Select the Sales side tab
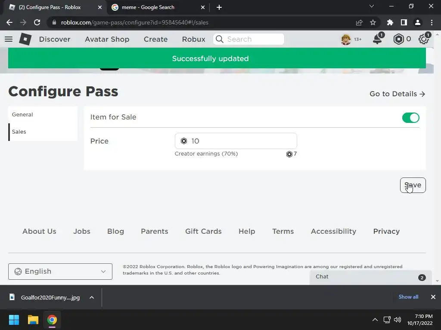 tap(43, 132)
